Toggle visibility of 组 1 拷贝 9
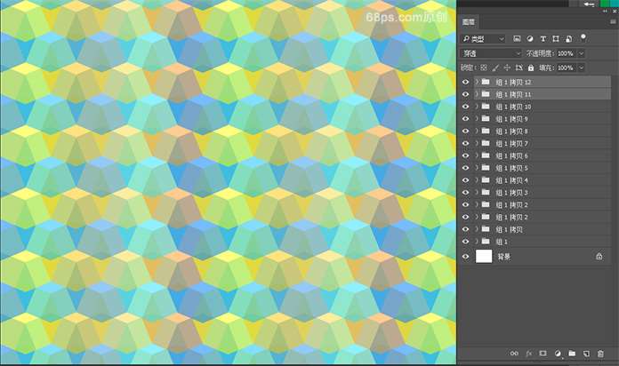 point(466,118)
